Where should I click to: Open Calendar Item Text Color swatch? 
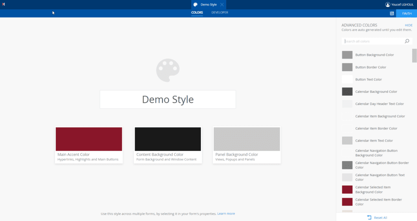coord(347,140)
